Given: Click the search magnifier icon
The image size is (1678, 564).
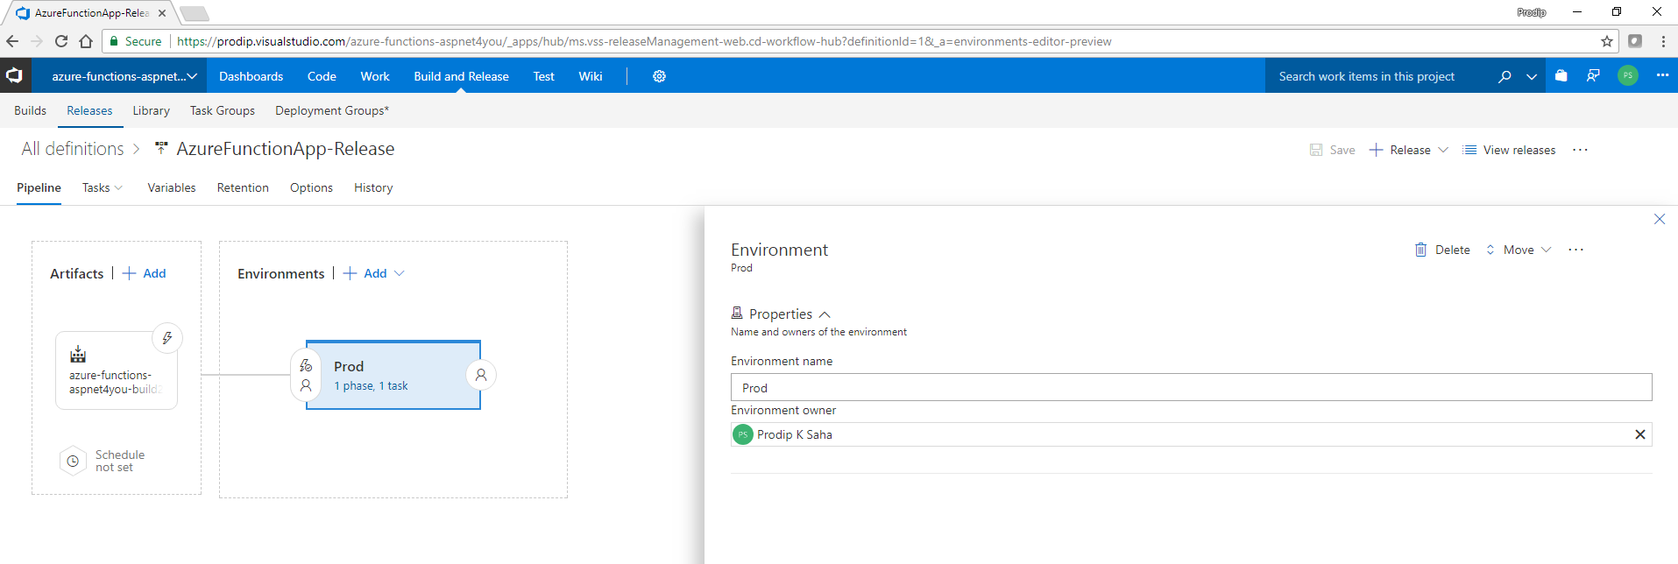Looking at the screenshot, I should (x=1505, y=76).
